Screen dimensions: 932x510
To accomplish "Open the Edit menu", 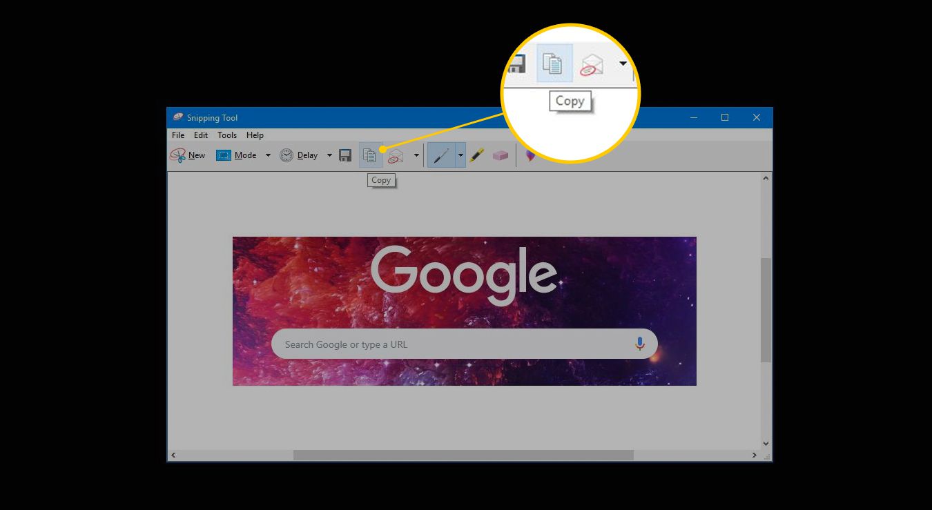I will point(201,135).
